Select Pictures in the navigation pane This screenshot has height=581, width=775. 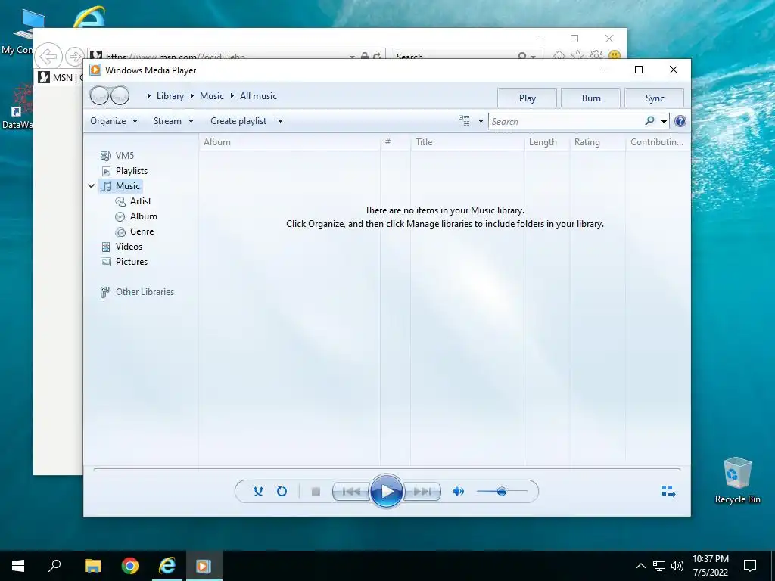tap(124, 262)
